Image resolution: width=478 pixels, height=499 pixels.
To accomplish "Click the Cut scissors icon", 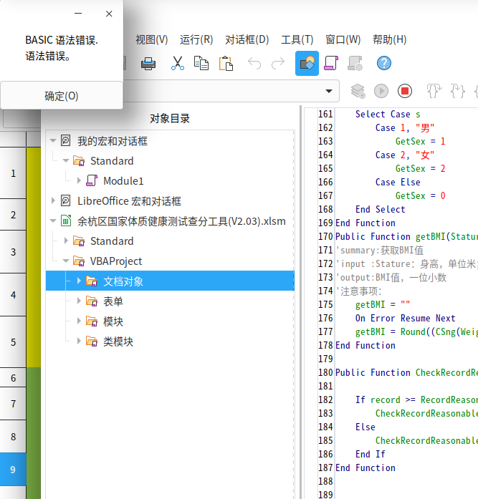I will click(178, 63).
